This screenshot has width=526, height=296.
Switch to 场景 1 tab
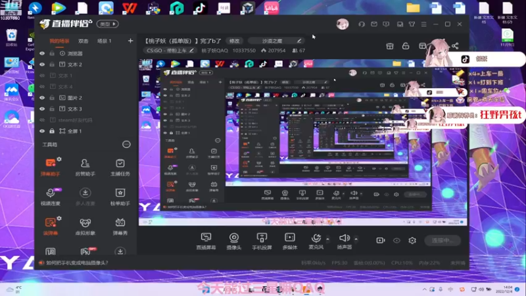104,41
